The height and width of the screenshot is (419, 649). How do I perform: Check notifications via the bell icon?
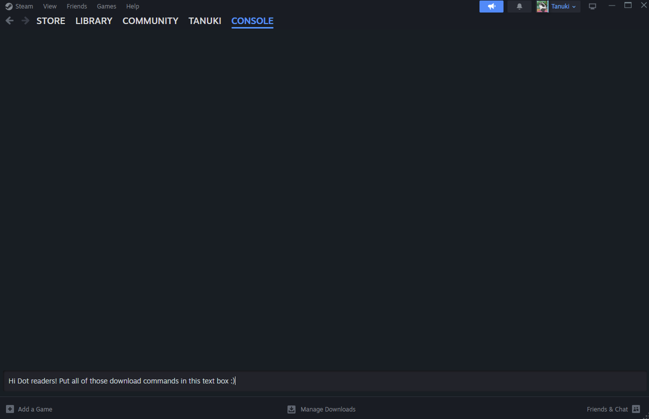519,6
